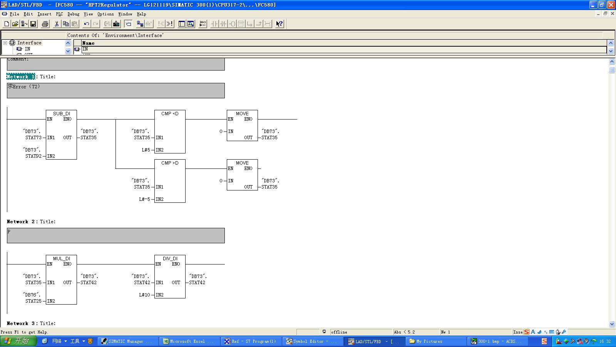Insert a new network via toolbar icon
Image resolution: width=616 pixels, height=347 pixels.
point(203,24)
